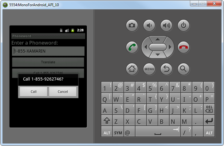Dismiss dialog with Cancel button
The image size is (224, 146).
pyautogui.click(x=63, y=92)
